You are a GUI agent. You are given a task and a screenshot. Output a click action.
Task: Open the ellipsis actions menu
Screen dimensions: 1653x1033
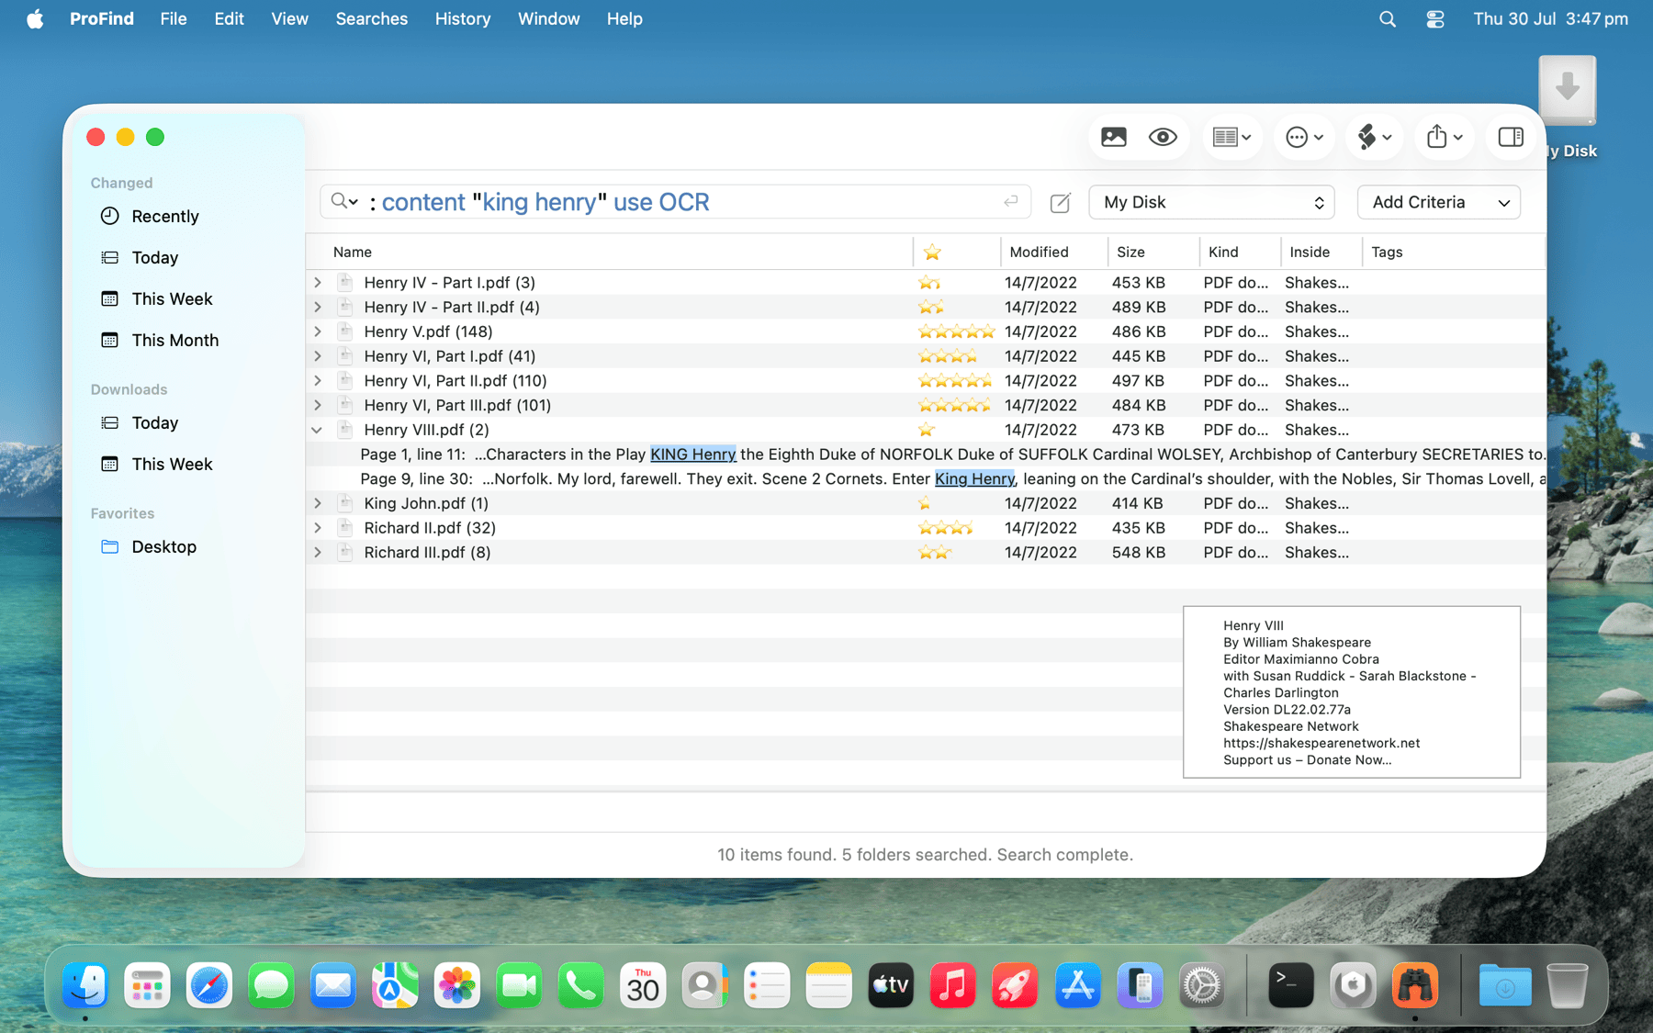(x=1304, y=137)
